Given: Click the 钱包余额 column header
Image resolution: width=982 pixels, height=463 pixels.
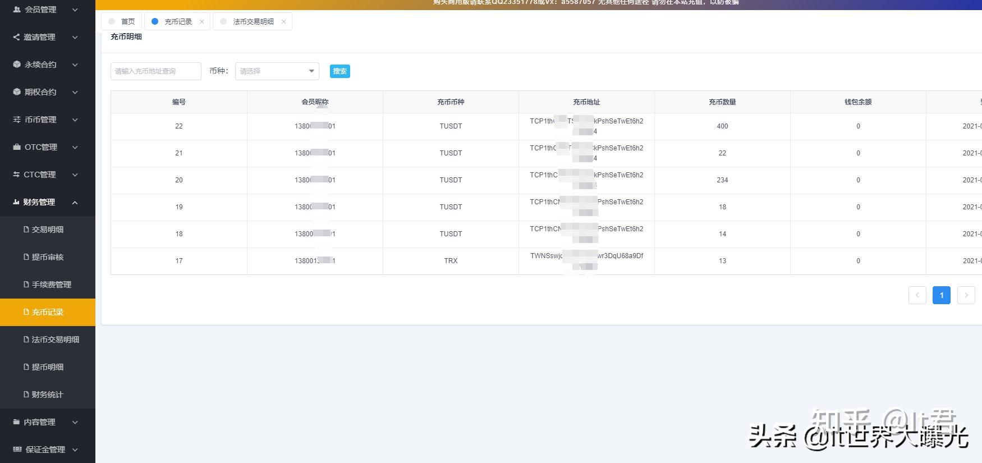Looking at the screenshot, I should pyautogui.click(x=858, y=102).
